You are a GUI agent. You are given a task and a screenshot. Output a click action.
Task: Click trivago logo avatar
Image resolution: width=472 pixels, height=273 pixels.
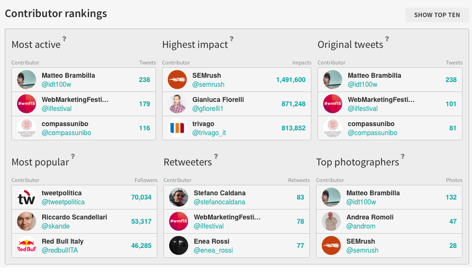[177, 128]
